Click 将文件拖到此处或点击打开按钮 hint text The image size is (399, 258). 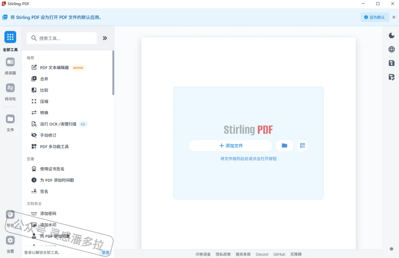tap(248, 159)
